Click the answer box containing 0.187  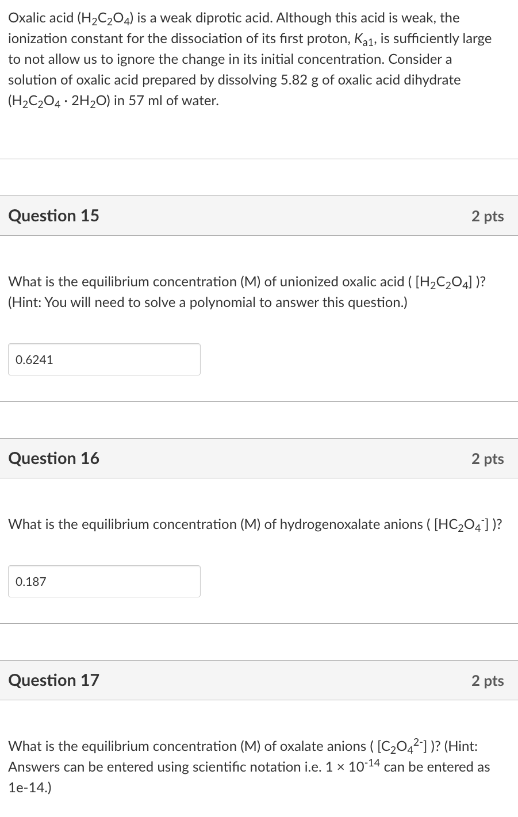tap(103, 581)
